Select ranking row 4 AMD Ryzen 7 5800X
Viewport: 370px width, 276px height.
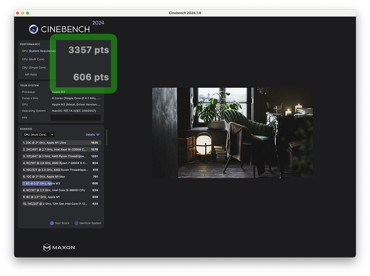61,163
